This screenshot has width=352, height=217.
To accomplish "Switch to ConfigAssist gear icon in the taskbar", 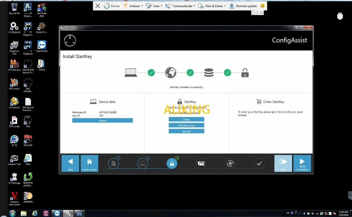I will (x=68, y=213).
